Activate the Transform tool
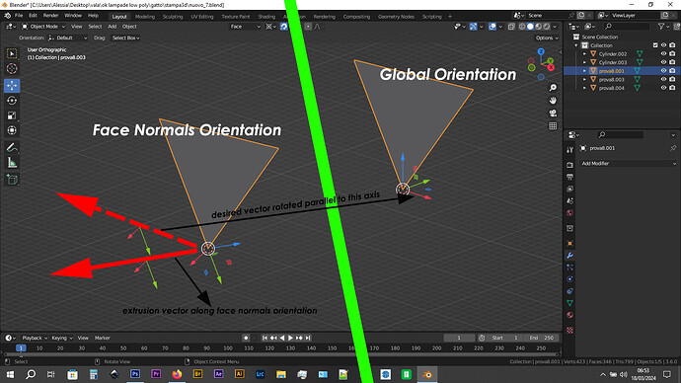The image size is (681, 383). coord(12,130)
